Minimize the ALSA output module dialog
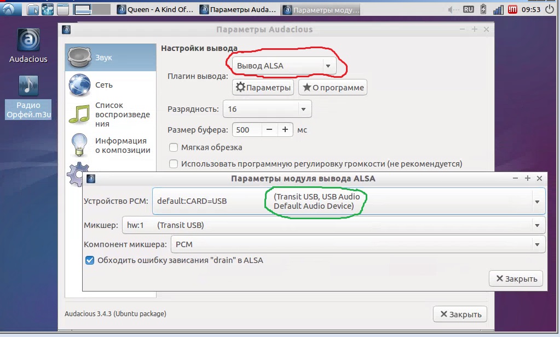The width and height of the screenshot is (560, 337). point(515,178)
